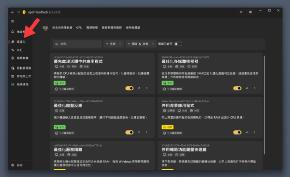Open the 全部 filter dropdown

114,44
